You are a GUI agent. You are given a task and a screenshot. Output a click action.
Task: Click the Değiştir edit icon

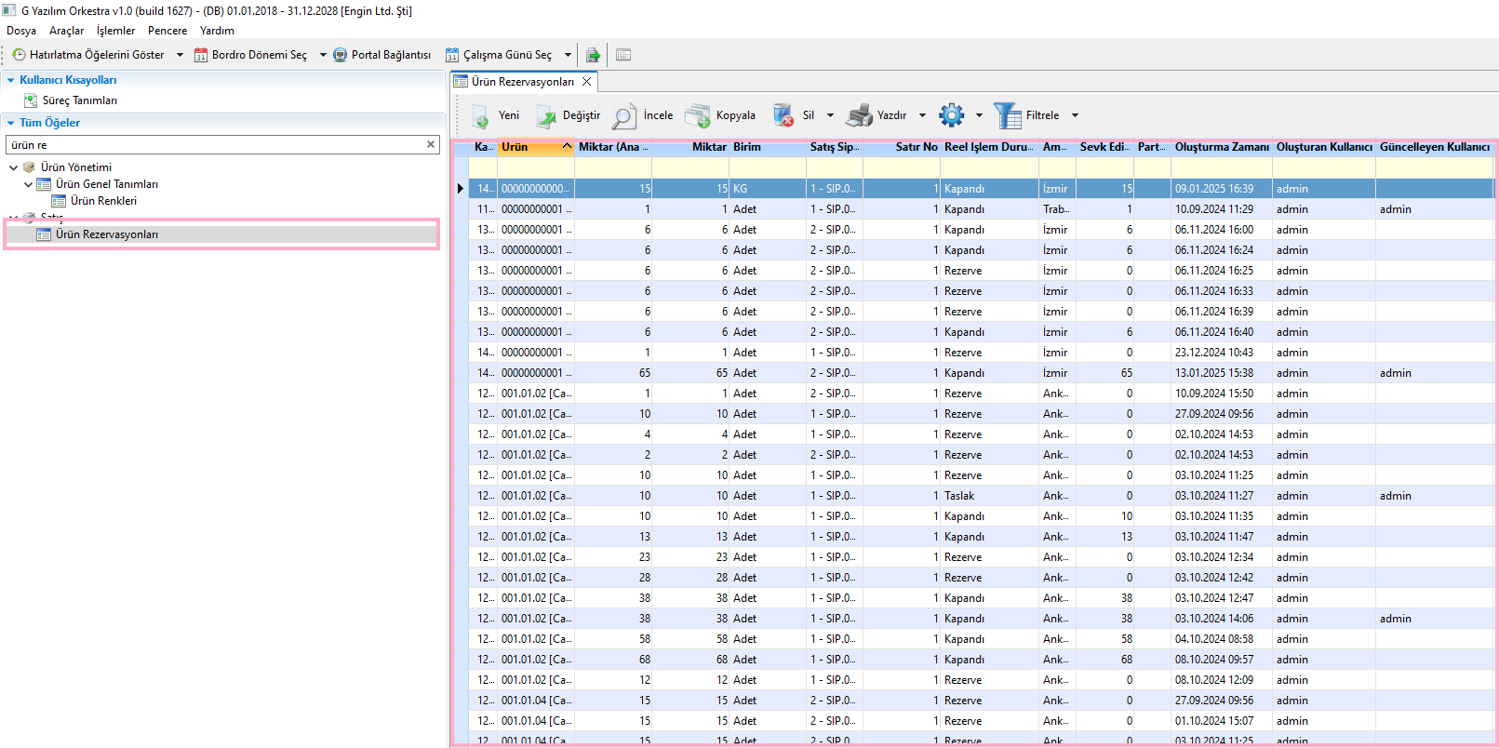(x=545, y=116)
